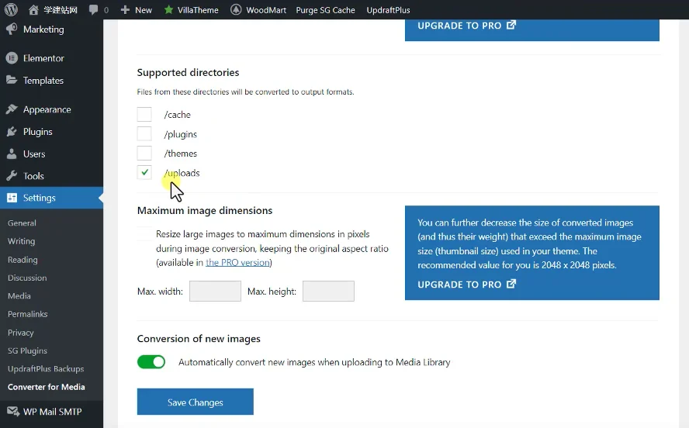
Task: Click the WordPress logo icon
Action: tap(11, 10)
